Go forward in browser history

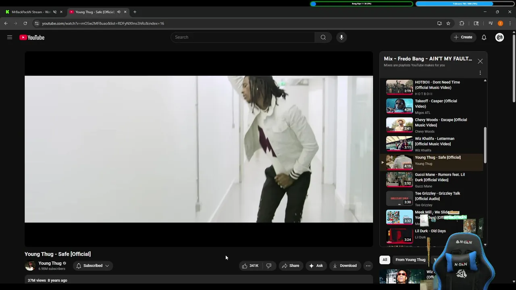[16, 23]
